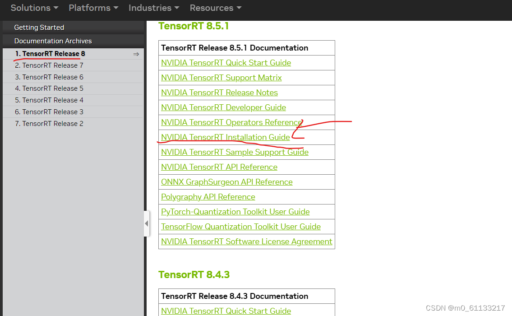512x316 pixels.
Task: Open the Industries dropdown menu
Action: (x=154, y=8)
